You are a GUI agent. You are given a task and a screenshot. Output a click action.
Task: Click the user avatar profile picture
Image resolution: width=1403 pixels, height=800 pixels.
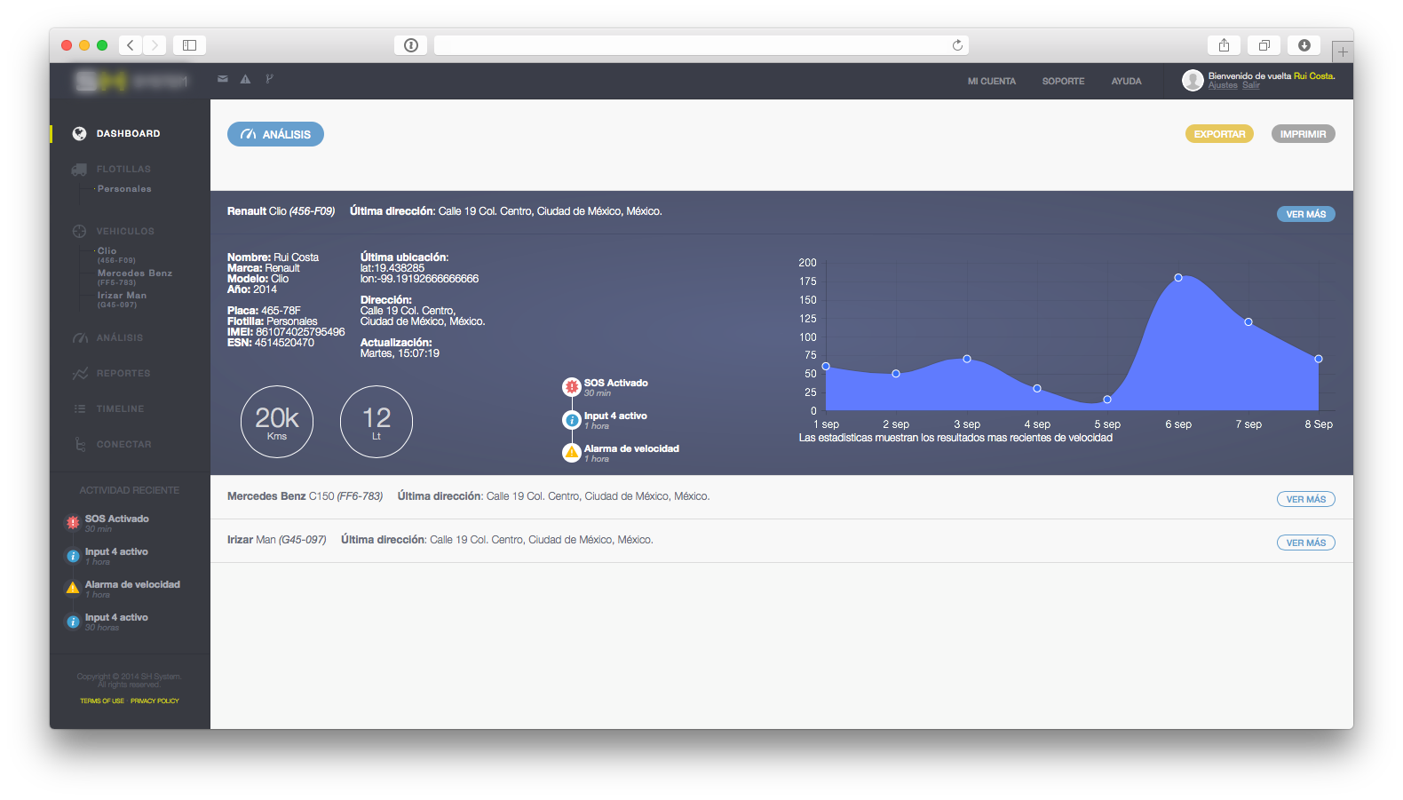click(x=1193, y=81)
